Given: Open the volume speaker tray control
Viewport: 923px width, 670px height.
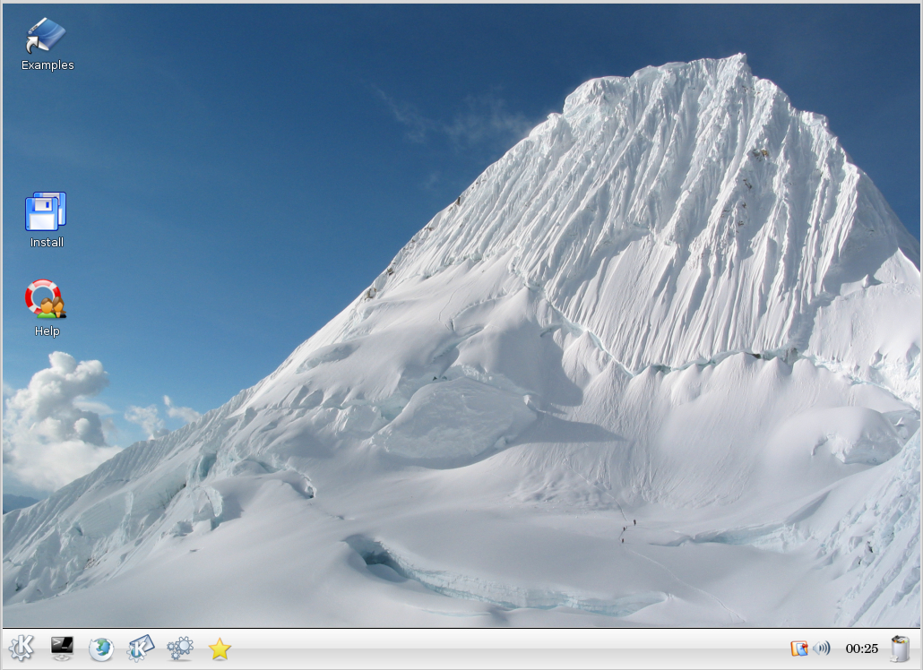Looking at the screenshot, I should (821, 648).
